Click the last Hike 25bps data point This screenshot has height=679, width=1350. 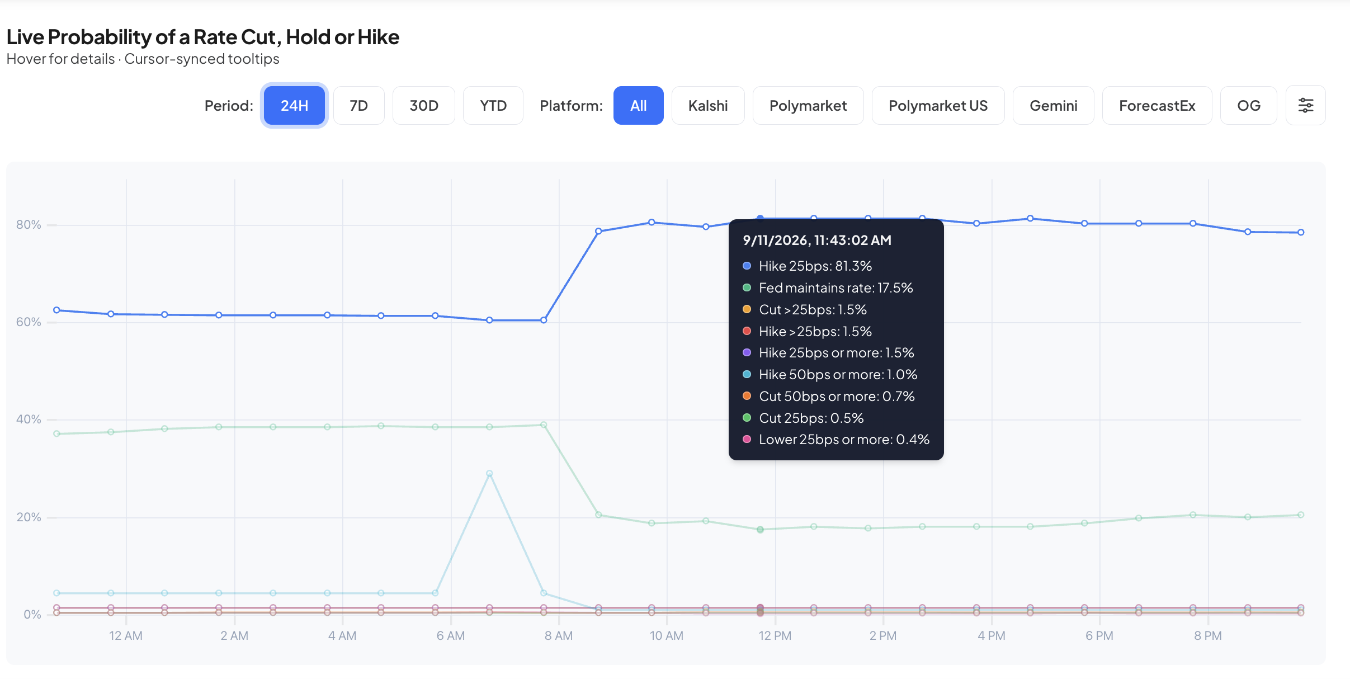pos(1301,232)
